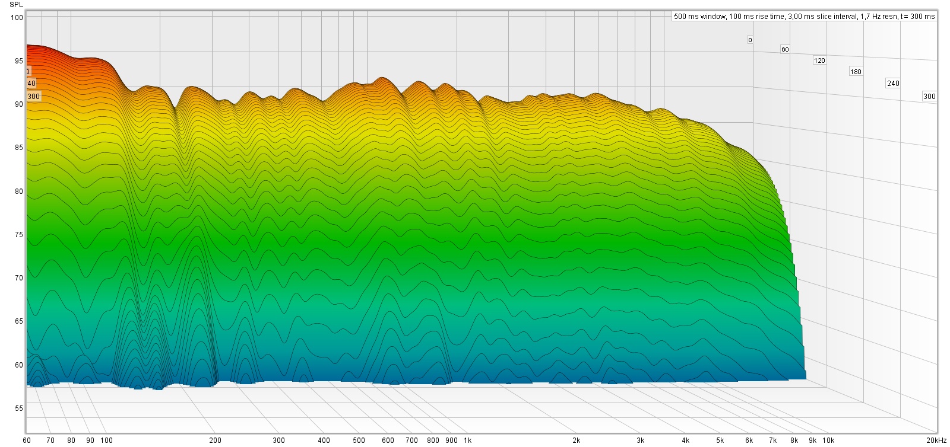Click the 85 value on the SPL axis

(x=19, y=148)
